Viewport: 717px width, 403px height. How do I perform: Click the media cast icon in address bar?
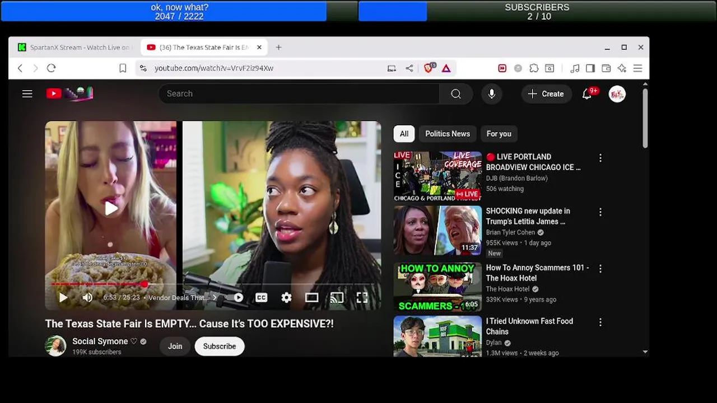[392, 68]
